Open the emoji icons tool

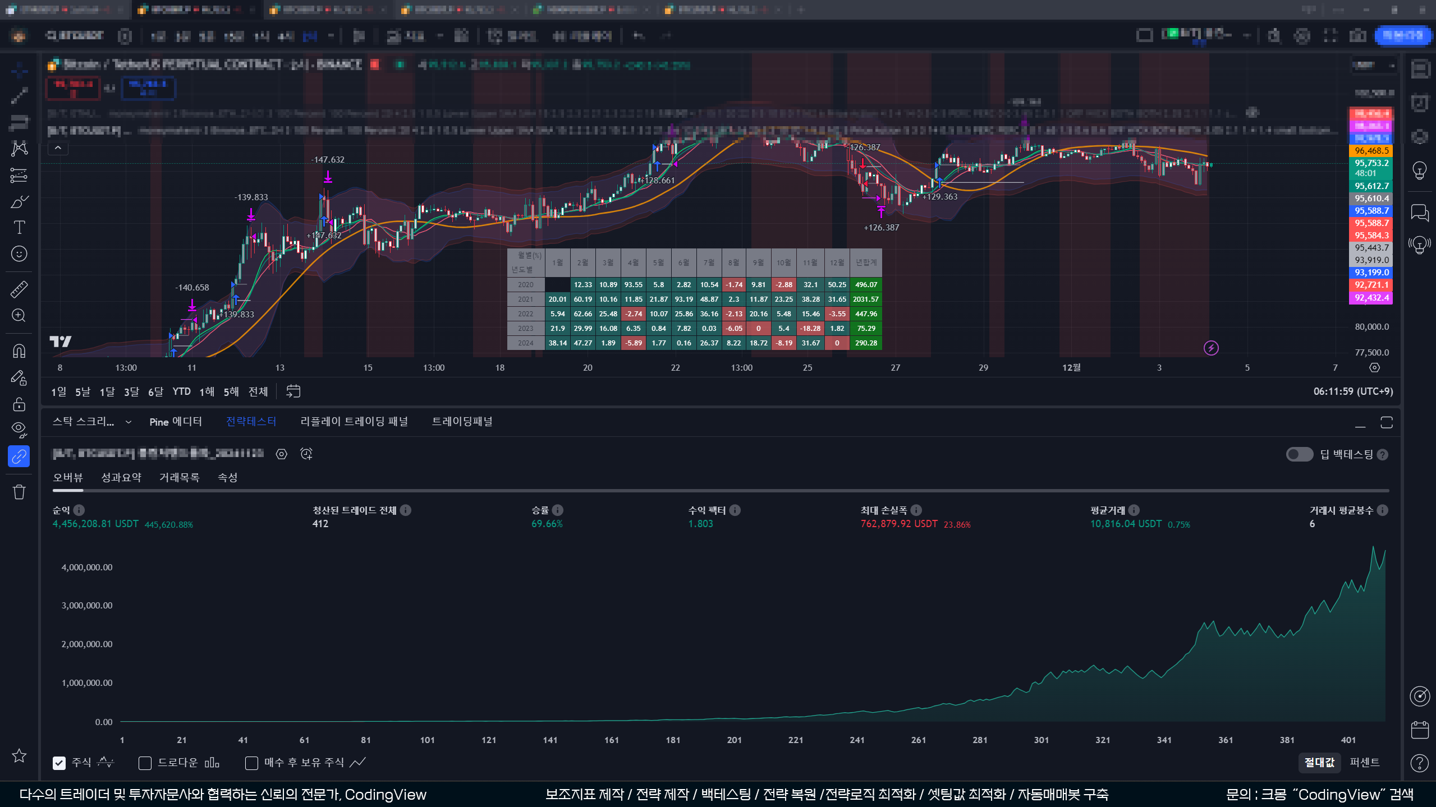click(x=19, y=254)
